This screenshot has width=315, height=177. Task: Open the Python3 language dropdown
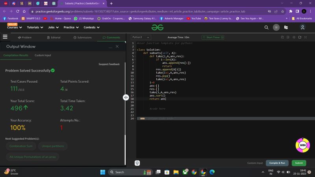pyautogui.click(x=141, y=37)
